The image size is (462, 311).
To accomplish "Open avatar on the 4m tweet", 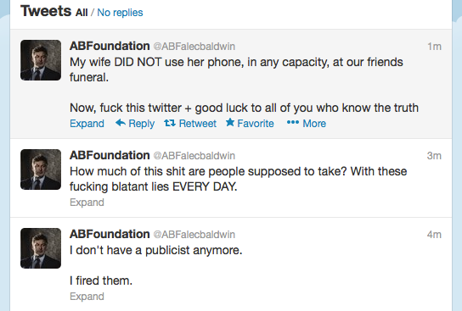I will [41, 248].
